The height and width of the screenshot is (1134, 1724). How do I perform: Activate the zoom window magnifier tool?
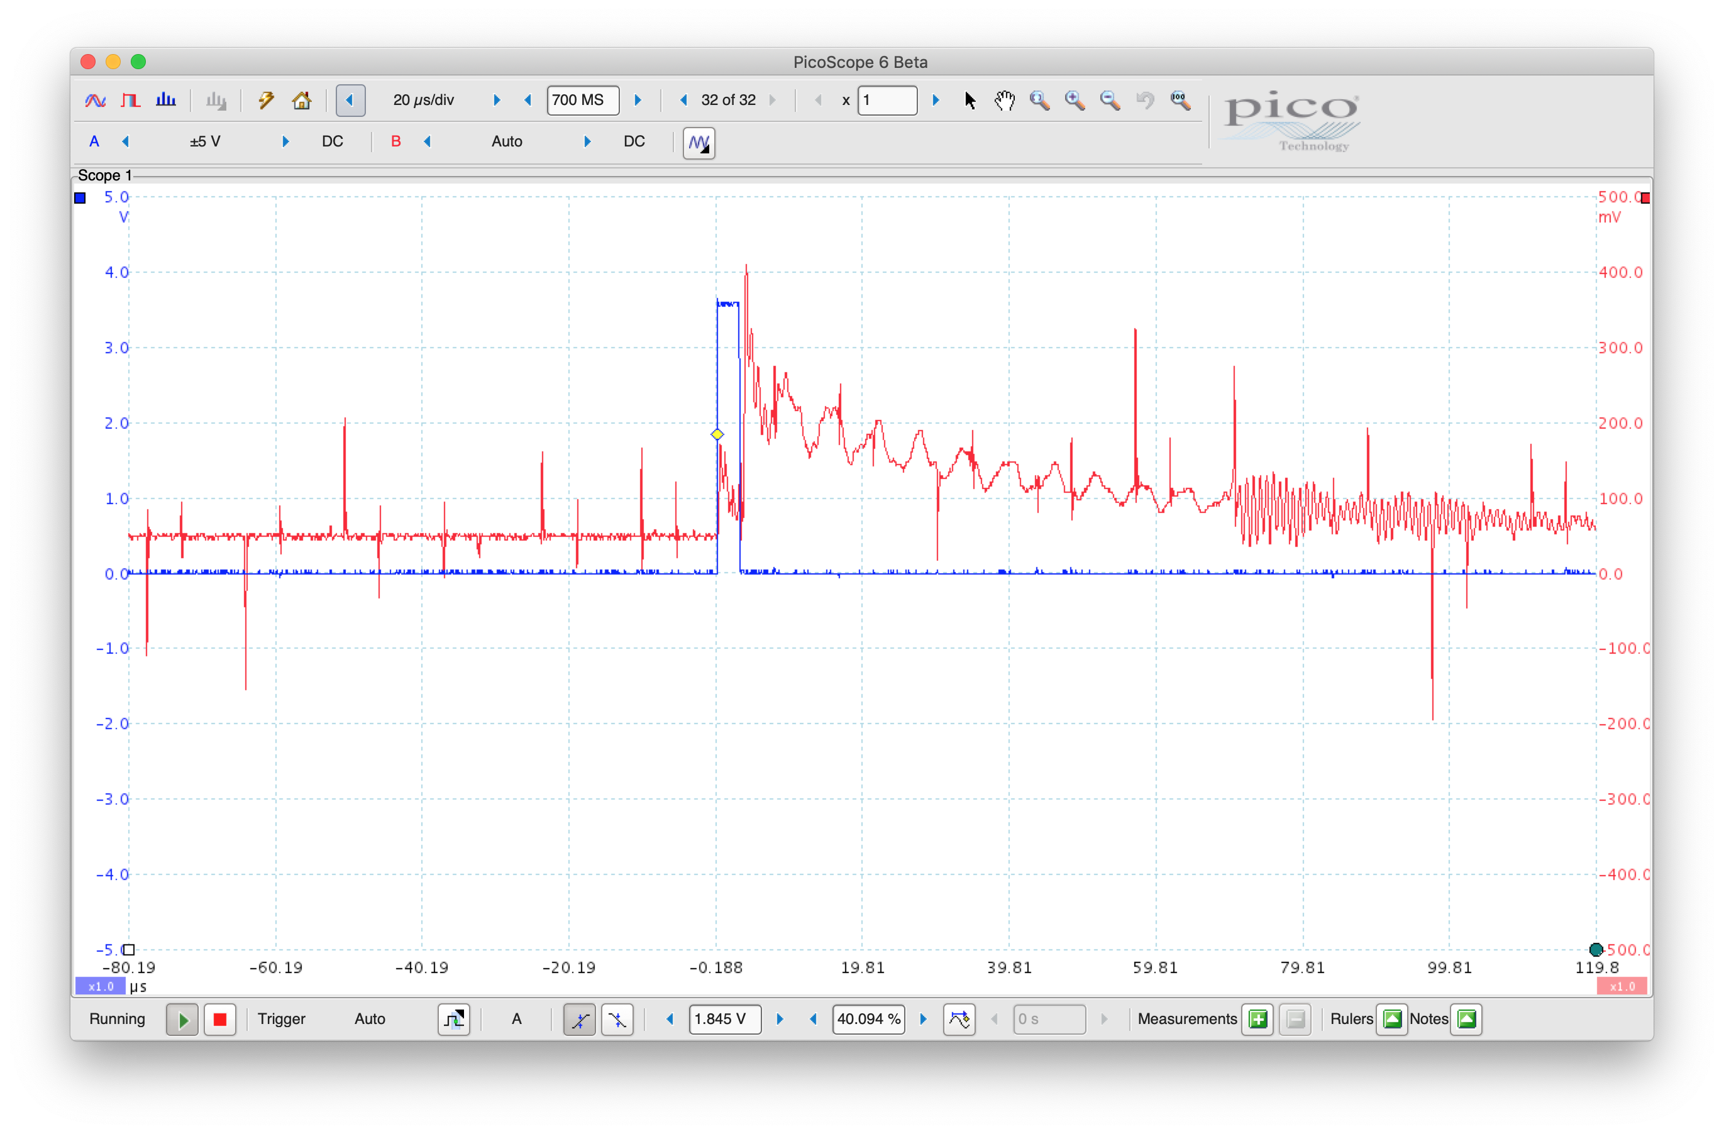click(x=1040, y=100)
